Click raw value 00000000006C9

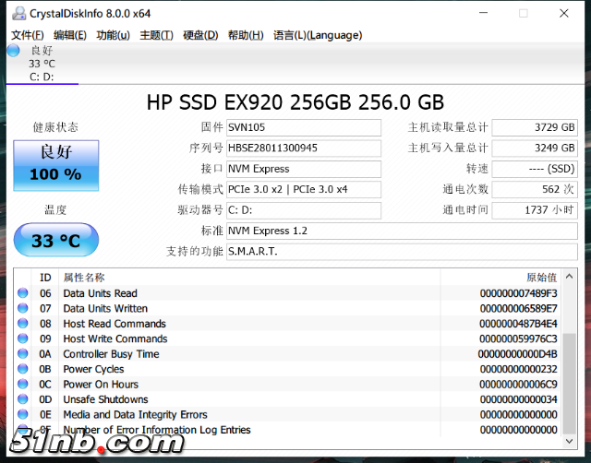519,385
